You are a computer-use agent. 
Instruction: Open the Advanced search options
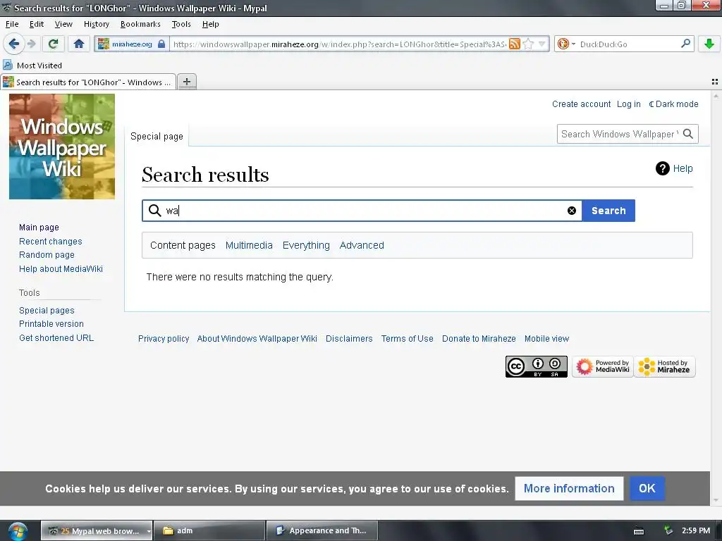(x=362, y=245)
